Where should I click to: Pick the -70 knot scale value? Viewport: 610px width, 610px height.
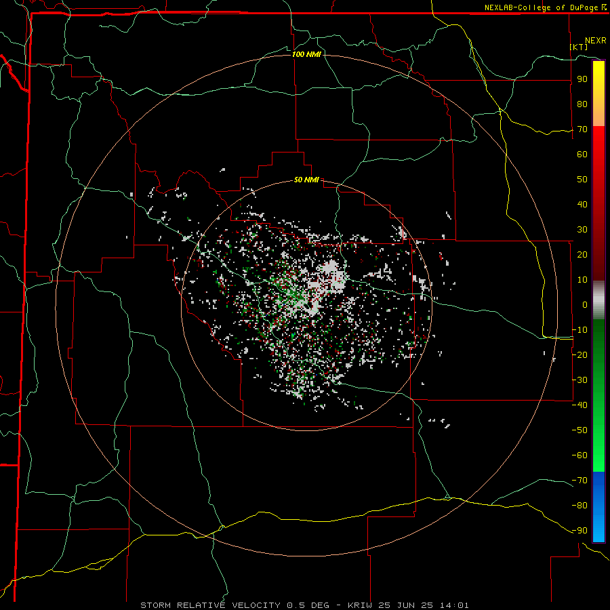[x=579, y=480]
